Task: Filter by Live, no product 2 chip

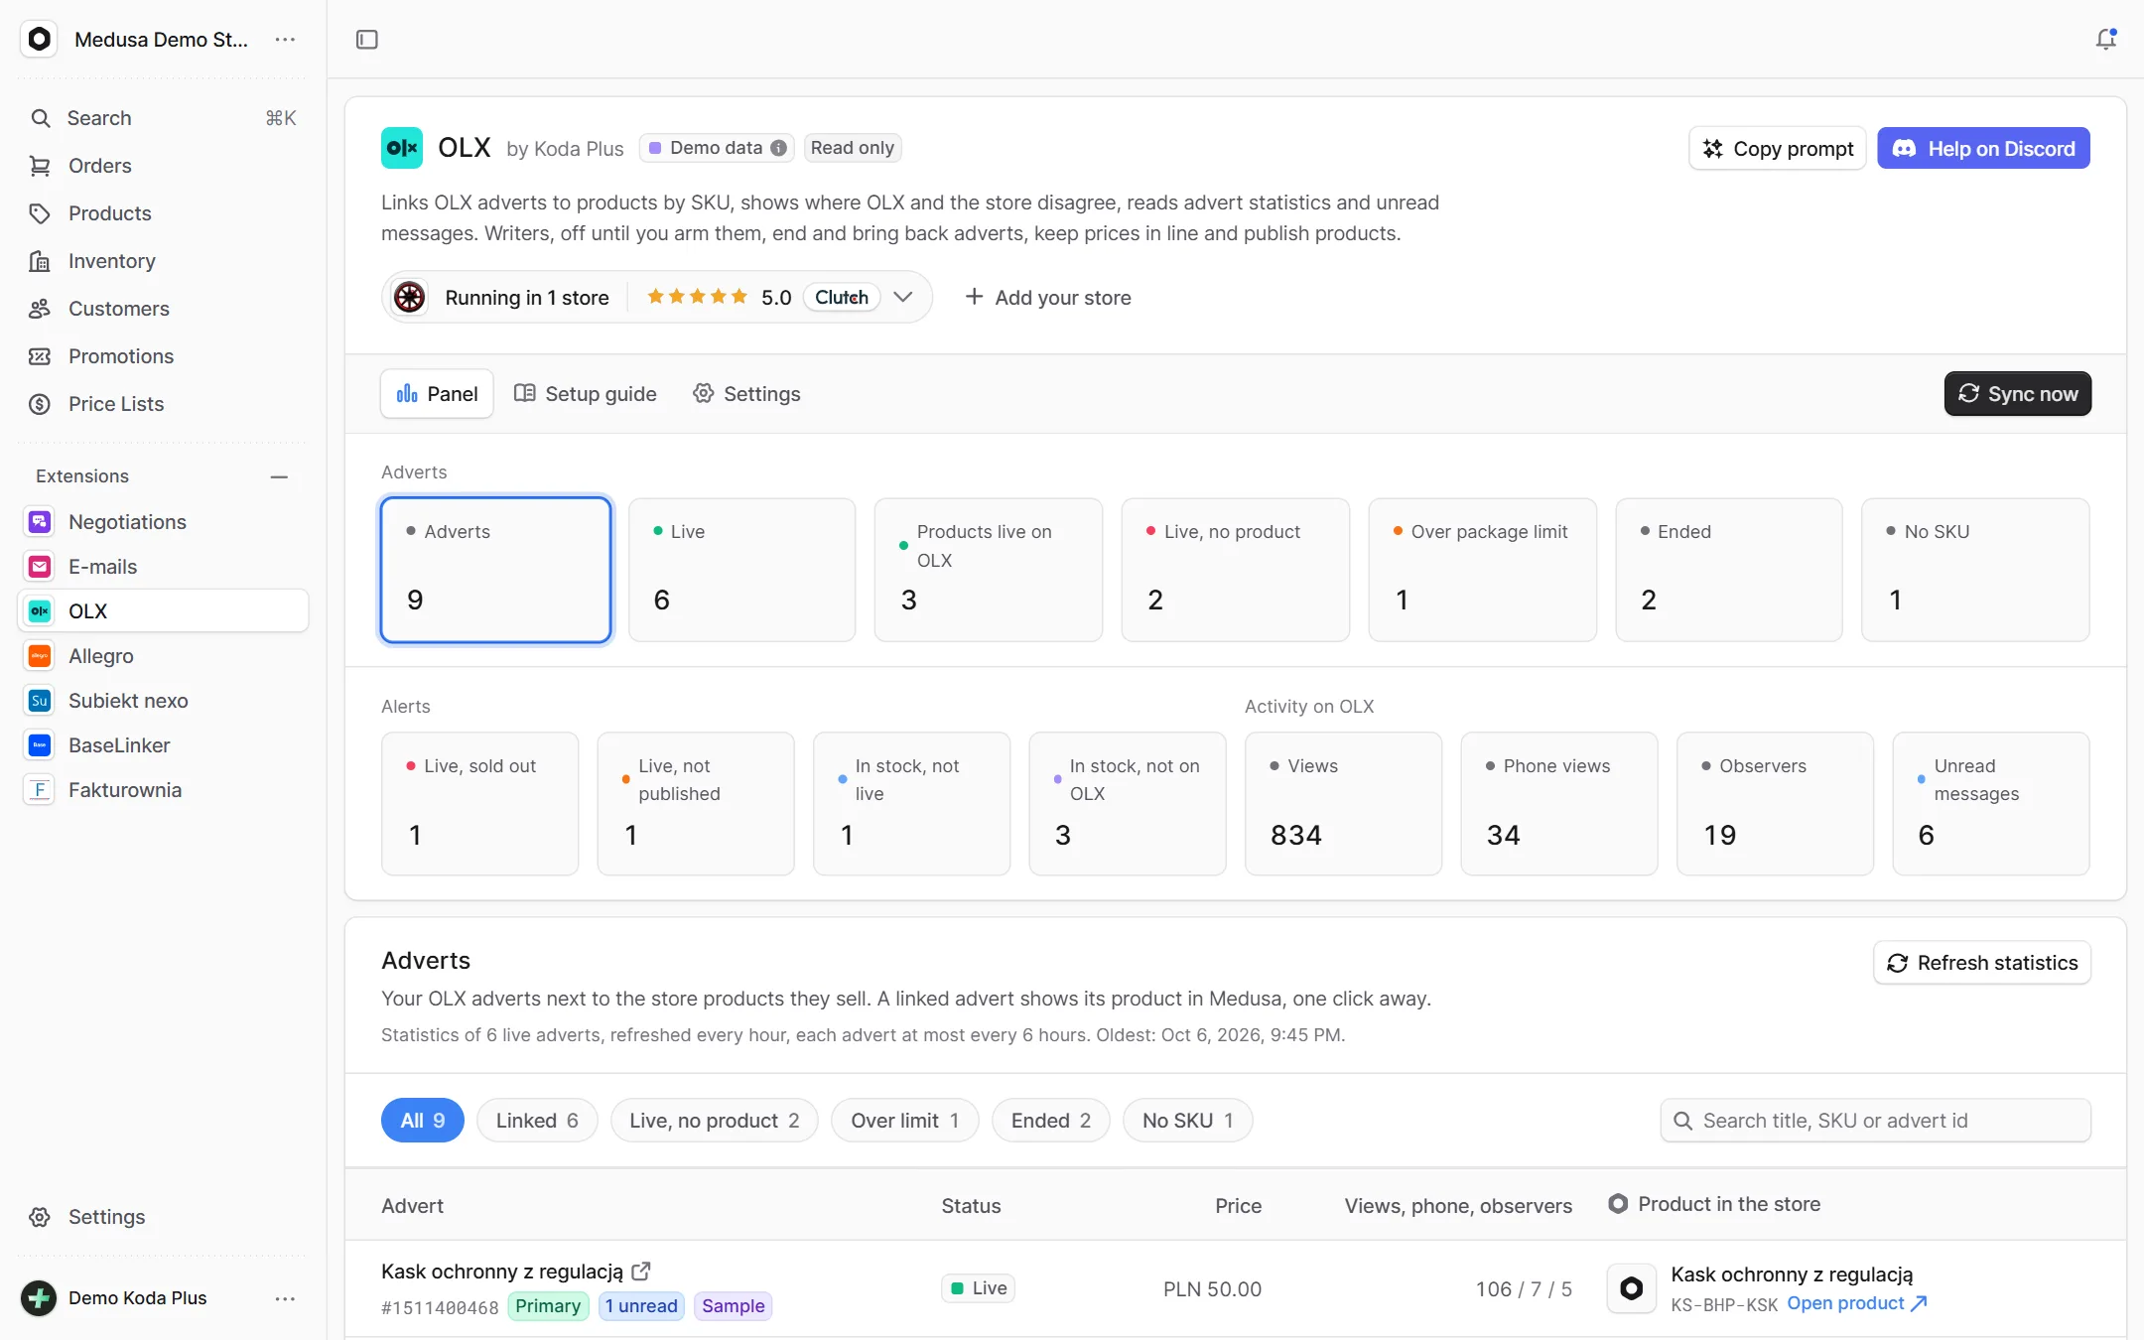Action: pos(715,1121)
